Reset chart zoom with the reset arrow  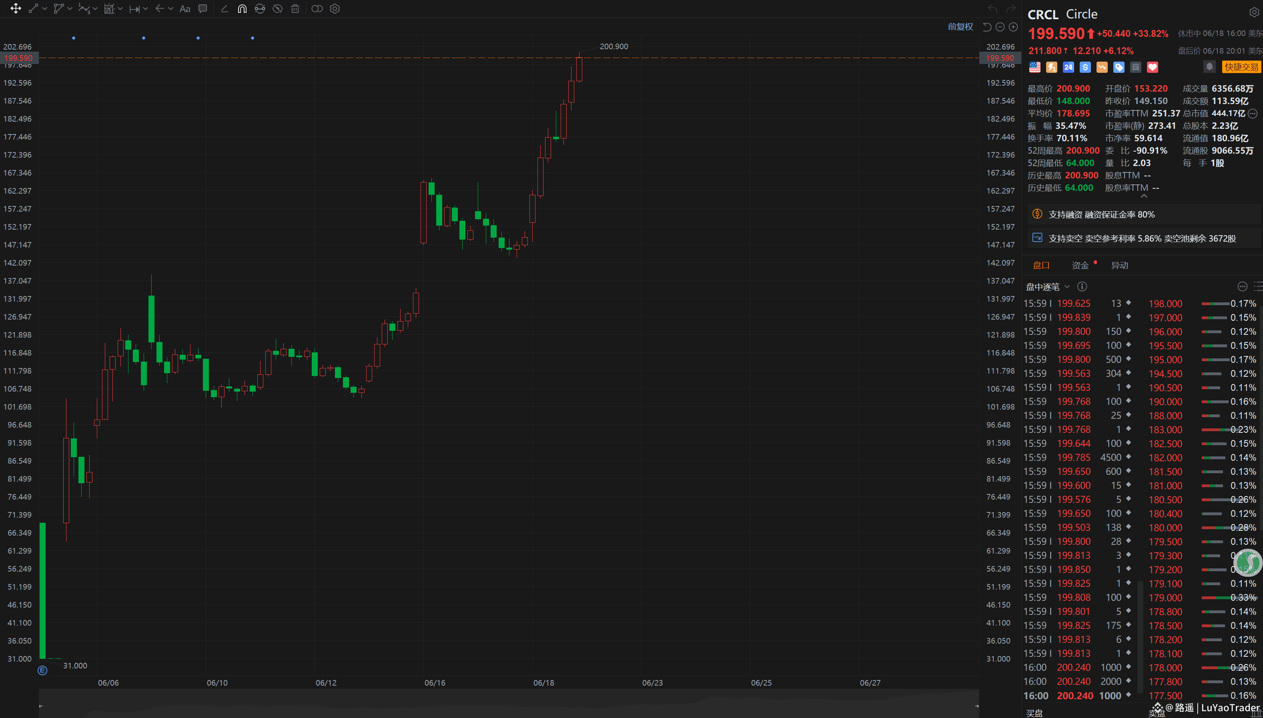tap(987, 27)
